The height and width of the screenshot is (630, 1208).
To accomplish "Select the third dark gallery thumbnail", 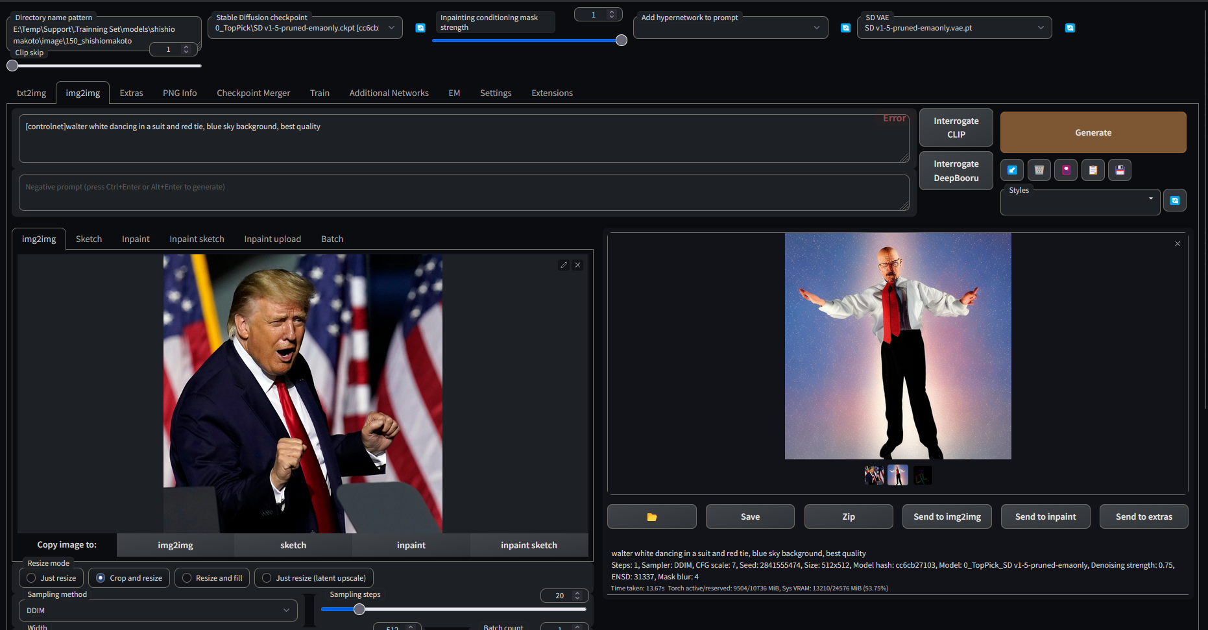I will tap(923, 475).
